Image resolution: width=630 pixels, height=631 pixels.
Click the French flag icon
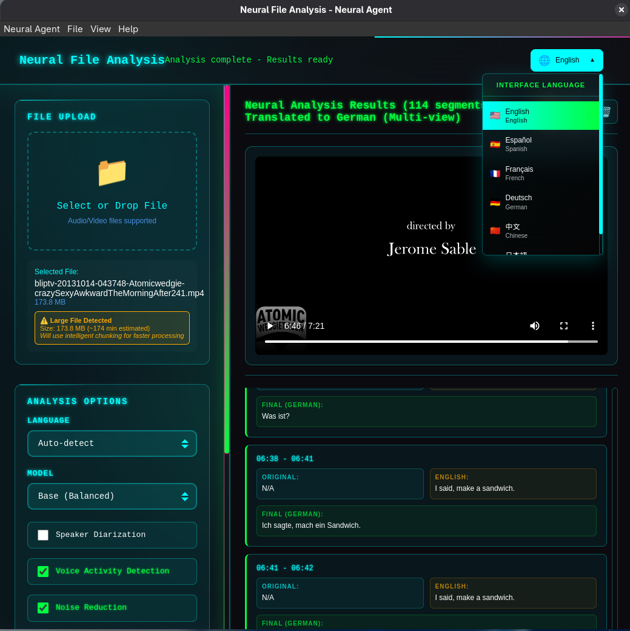pos(495,173)
